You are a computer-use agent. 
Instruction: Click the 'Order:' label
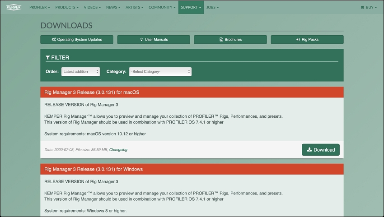pos(52,72)
